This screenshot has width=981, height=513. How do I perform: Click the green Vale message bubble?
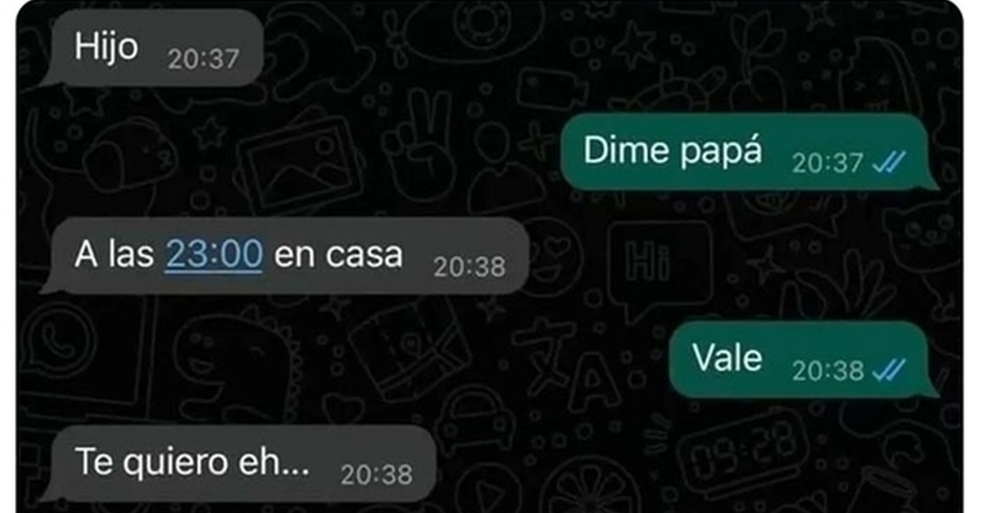(804, 360)
